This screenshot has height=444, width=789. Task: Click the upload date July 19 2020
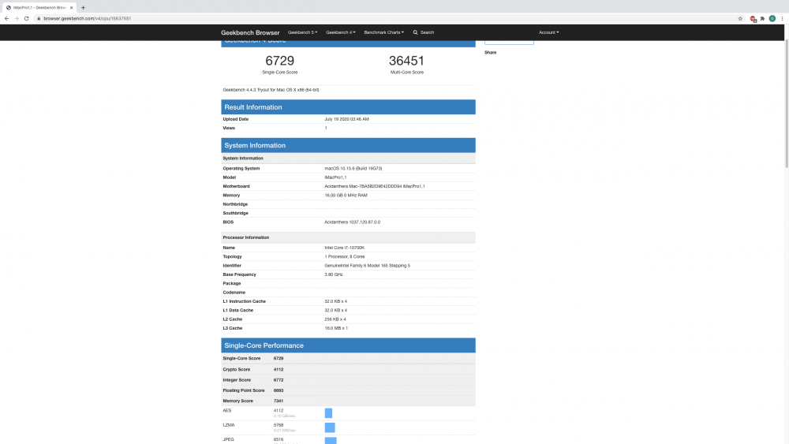coord(346,119)
